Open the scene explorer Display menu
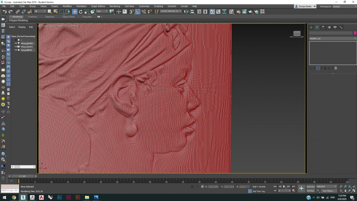357x201 pixels. pos(22,27)
